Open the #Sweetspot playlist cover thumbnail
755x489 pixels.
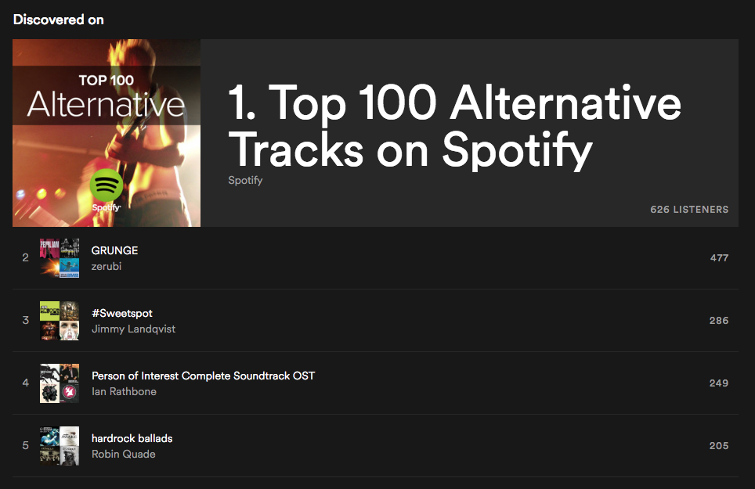point(60,320)
